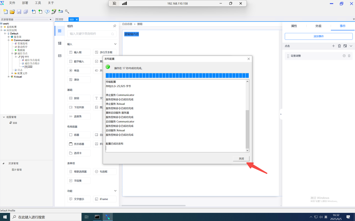Select the 下拉列表 component
This screenshot has width=355, height=221.
click(79, 107)
